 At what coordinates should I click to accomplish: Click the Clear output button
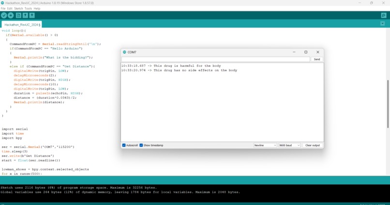(x=313, y=145)
